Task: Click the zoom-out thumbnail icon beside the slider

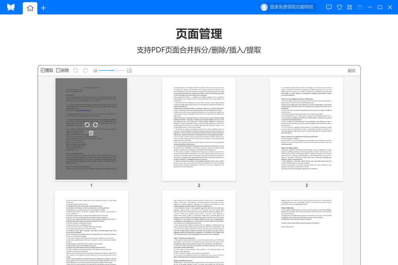Action: (x=96, y=70)
